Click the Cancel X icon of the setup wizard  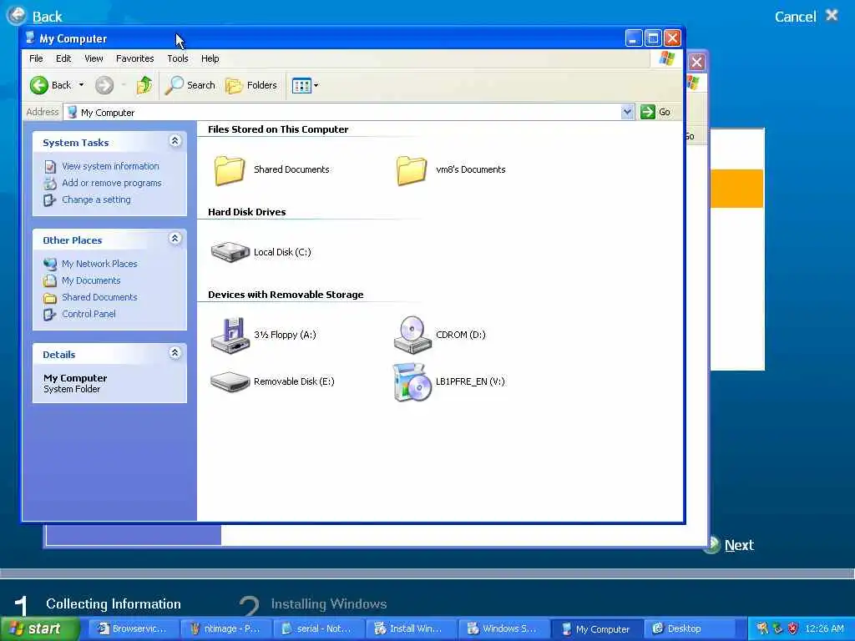(832, 15)
